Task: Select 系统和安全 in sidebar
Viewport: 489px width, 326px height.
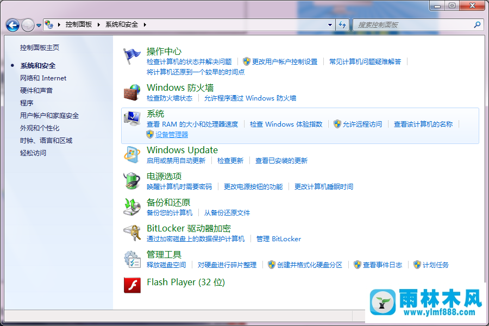Action: pyautogui.click(x=37, y=66)
